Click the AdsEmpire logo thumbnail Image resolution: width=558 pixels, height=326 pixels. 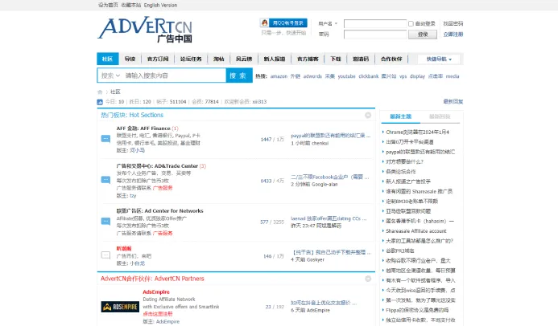point(120,307)
